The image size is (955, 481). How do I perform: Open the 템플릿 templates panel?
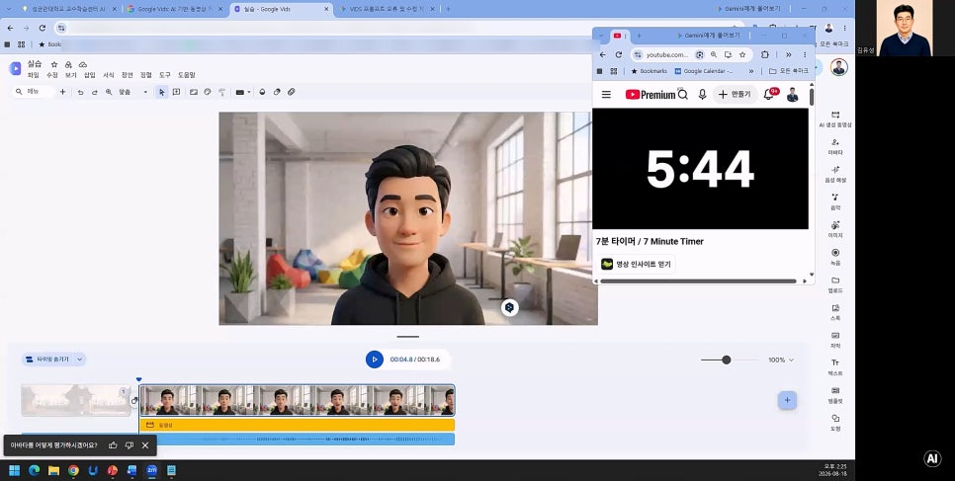835,395
